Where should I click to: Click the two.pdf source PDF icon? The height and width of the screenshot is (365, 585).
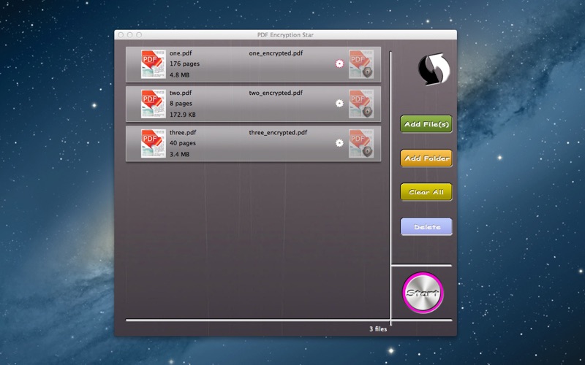153,104
